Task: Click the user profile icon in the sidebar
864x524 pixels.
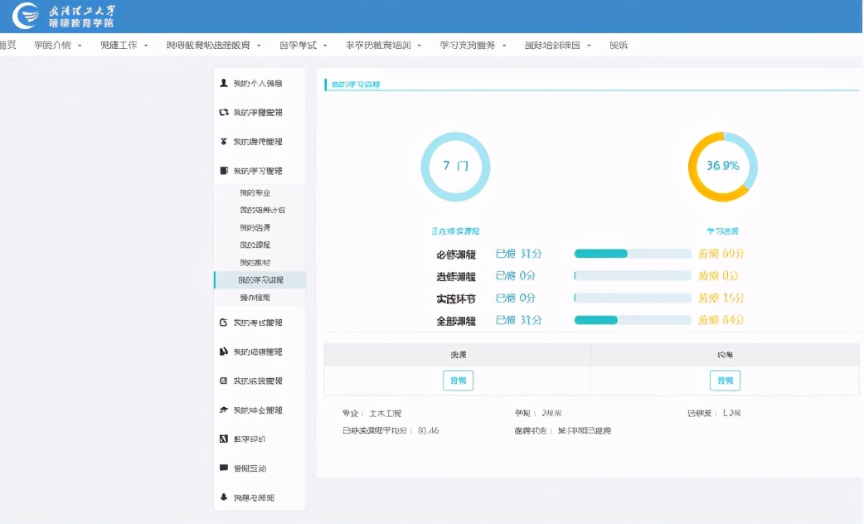Action: (222, 82)
